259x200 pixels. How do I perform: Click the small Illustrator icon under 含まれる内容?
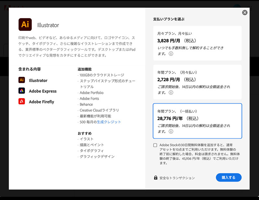(x=22, y=80)
